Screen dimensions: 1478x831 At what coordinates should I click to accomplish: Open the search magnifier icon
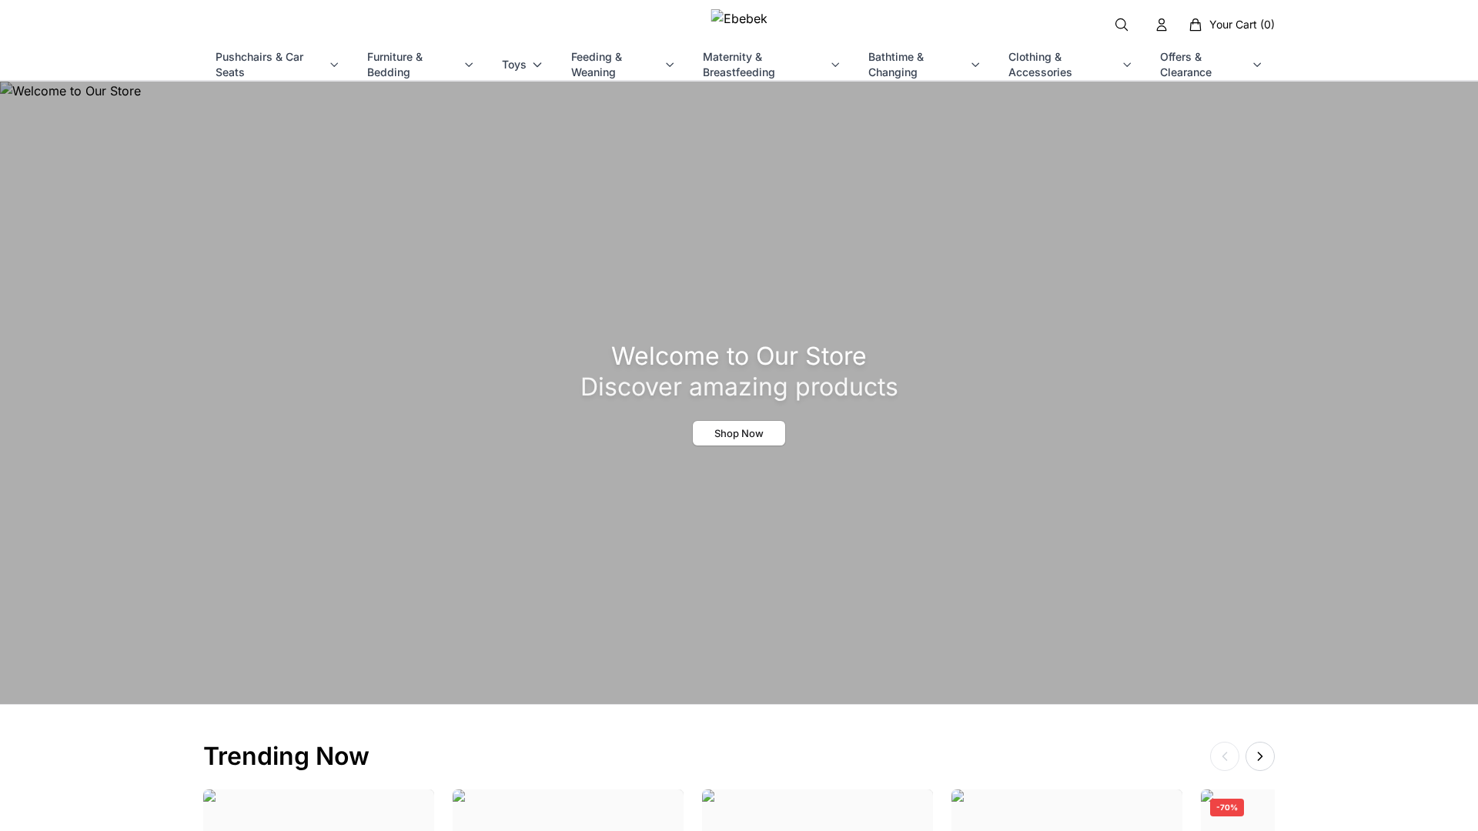pos(1122,25)
